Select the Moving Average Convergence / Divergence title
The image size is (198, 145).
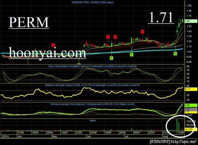pyautogui.click(x=92, y=104)
